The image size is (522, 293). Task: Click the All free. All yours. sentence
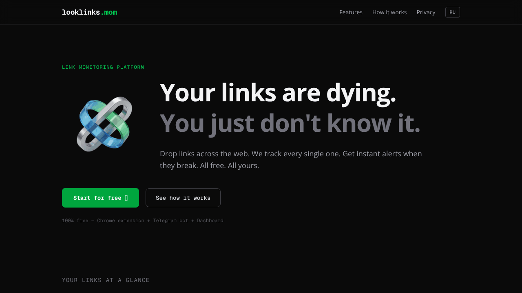click(230, 166)
